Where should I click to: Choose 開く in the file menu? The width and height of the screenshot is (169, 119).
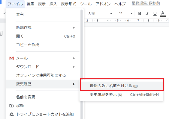click(x=43, y=36)
